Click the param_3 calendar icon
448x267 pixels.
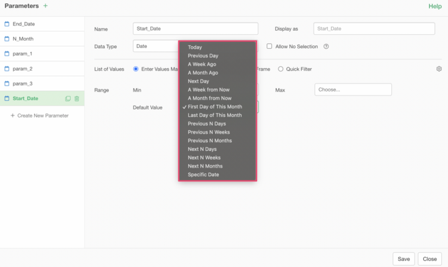point(7,83)
